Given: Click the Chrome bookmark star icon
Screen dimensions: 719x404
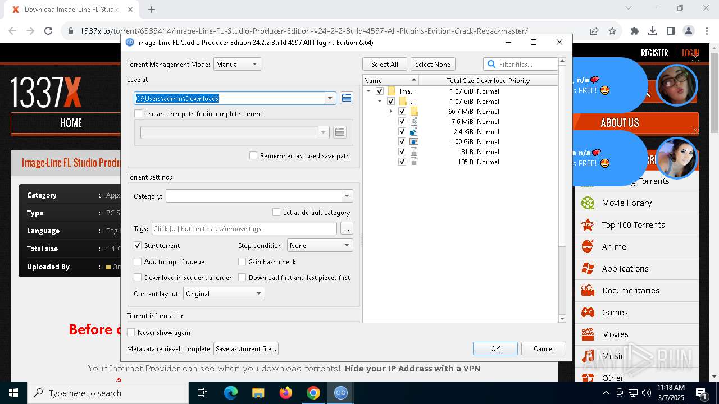Looking at the screenshot, I should coord(612,31).
